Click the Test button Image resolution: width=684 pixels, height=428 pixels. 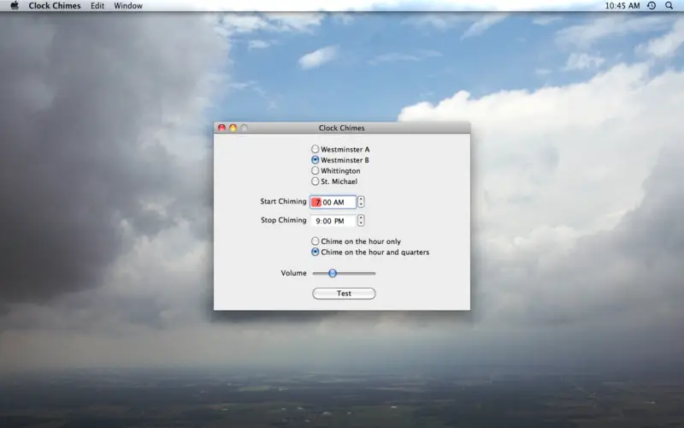344,294
